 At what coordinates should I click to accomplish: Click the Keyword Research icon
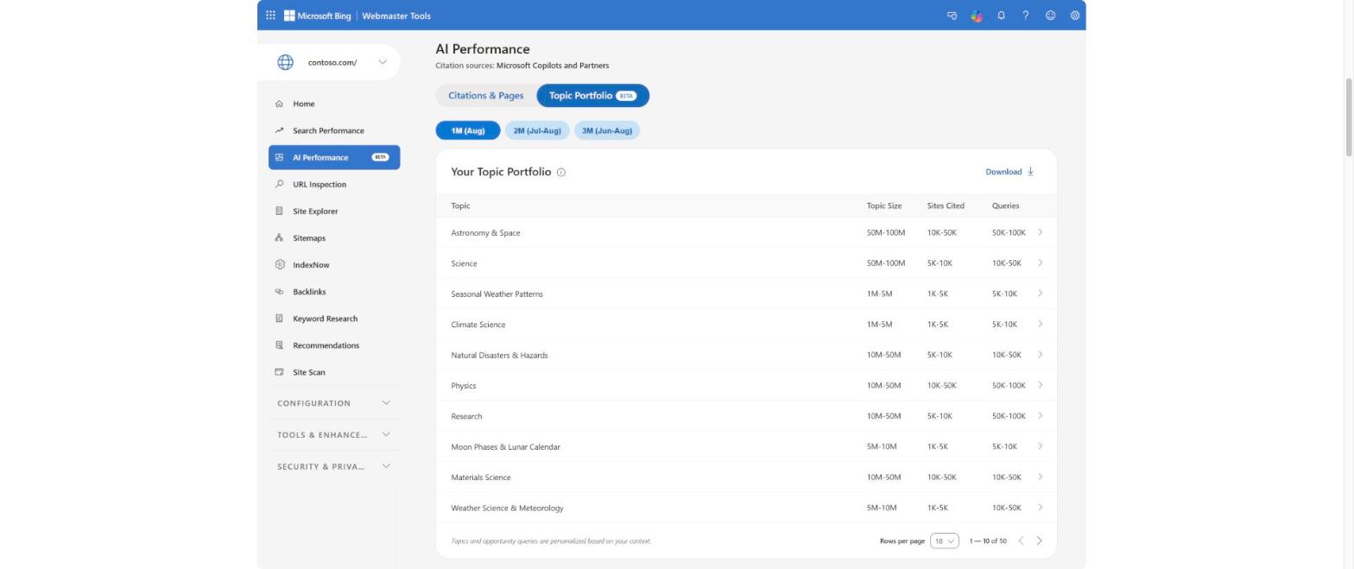[x=279, y=319]
